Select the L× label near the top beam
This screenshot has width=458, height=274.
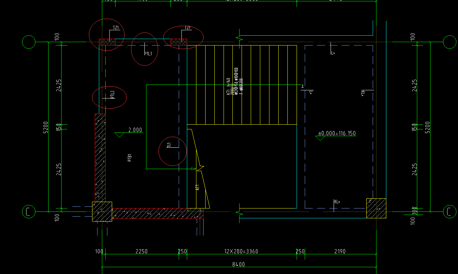coord(333,53)
